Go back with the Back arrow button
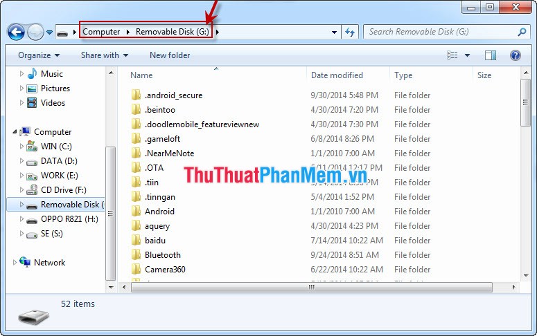537x336 pixels. point(16,32)
